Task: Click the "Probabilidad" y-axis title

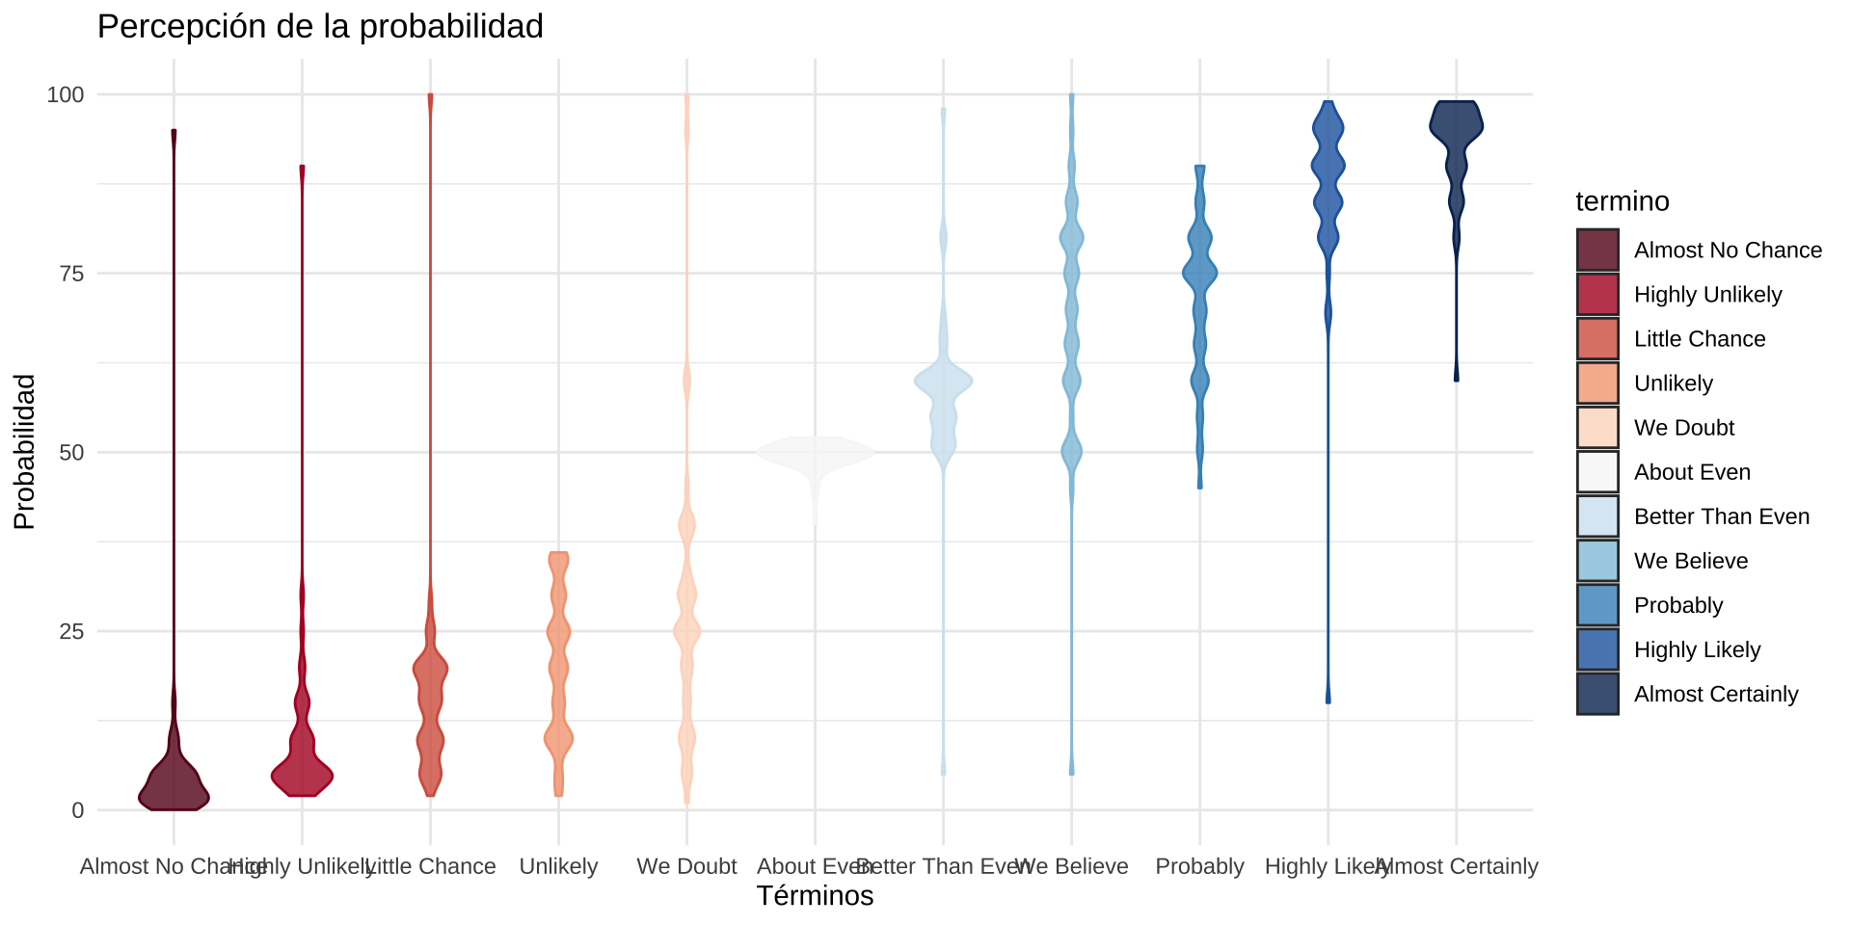Action: click(x=25, y=452)
